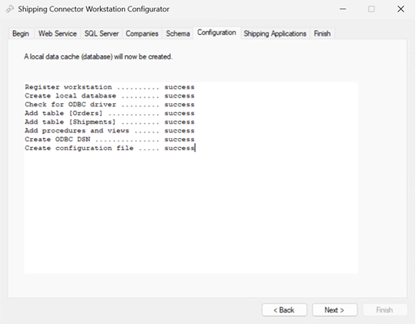Click the 'Register workstation' log line
The width and height of the screenshot is (416, 324).
click(x=110, y=87)
